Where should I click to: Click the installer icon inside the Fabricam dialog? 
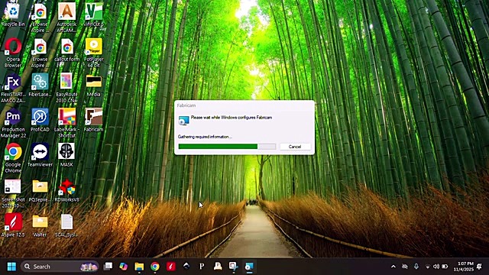pos(183,120)
